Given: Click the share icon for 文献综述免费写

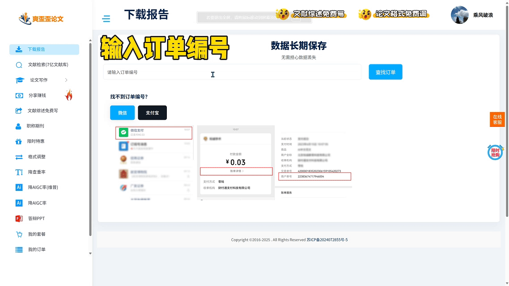Looking at the screenshot, I should point(19,111).
